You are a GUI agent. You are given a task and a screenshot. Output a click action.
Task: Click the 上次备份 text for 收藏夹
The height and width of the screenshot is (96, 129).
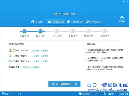coord(40,56)
